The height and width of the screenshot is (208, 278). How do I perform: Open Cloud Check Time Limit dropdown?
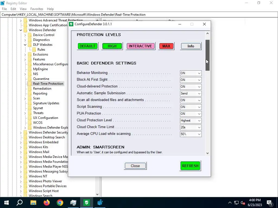191,127
